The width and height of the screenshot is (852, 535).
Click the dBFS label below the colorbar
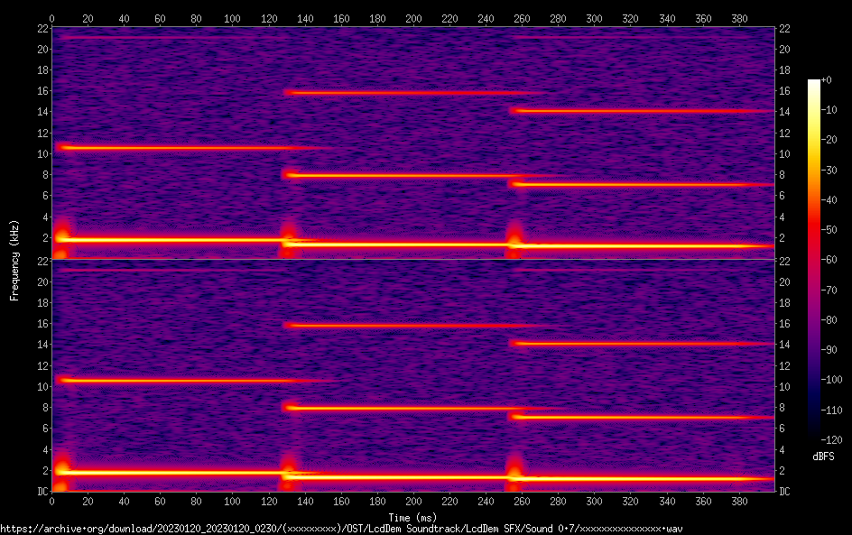point(823,457)
